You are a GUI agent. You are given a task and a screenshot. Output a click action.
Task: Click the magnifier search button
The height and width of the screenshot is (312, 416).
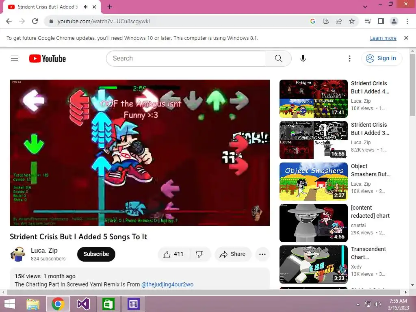(279, 58)
